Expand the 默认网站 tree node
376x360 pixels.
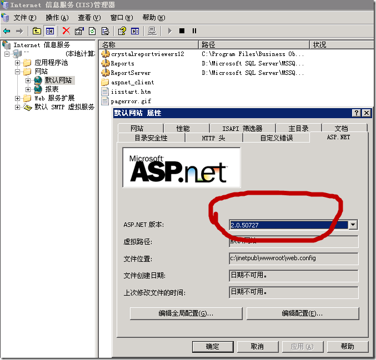click(28, 80)
